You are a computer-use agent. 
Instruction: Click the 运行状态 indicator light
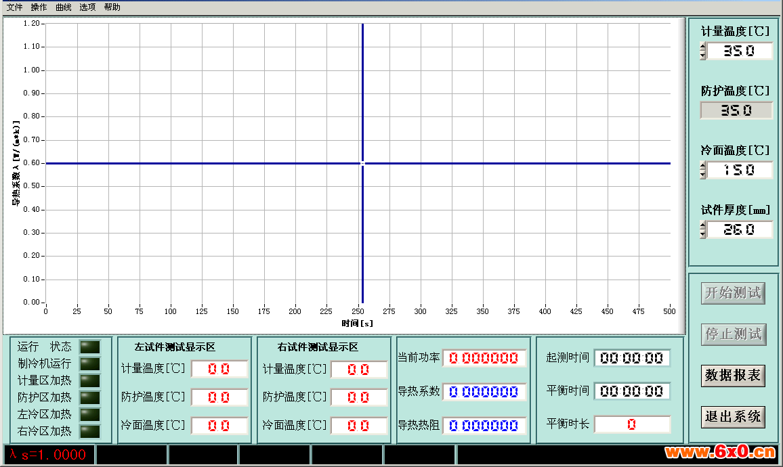pyautogui.click(x=89, y=347)
